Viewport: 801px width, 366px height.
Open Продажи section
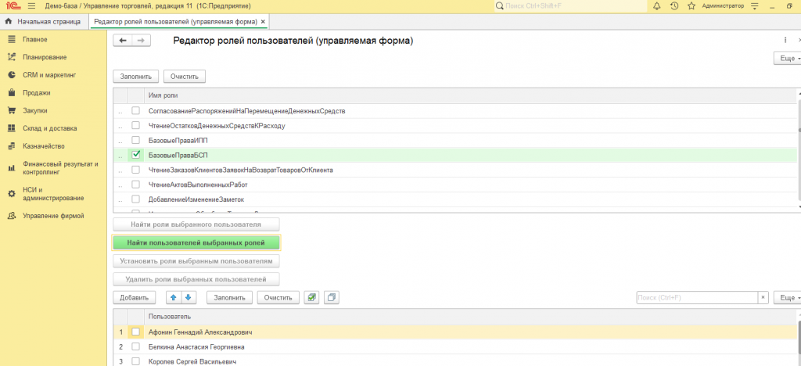pyautogui.click(x=36, y=93)
